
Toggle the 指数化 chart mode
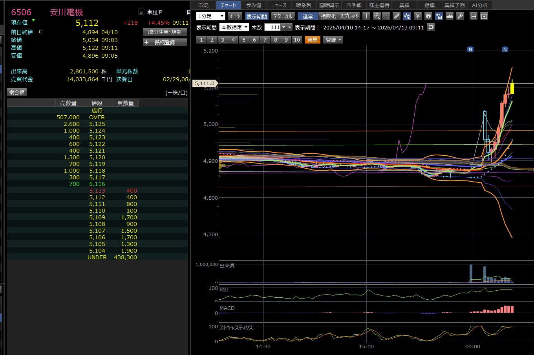coord(328,16)
